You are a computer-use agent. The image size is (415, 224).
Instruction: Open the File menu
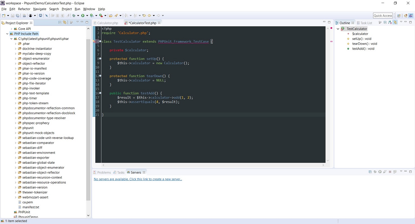click(x=4, y=9)
